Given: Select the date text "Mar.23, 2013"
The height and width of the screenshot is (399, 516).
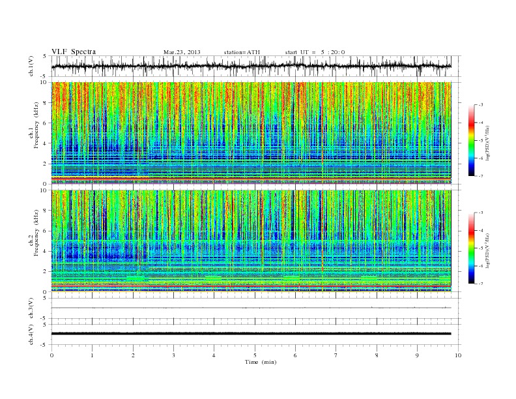Looking at the screenshot, I should pyautogui.click(x=182, y=52).
